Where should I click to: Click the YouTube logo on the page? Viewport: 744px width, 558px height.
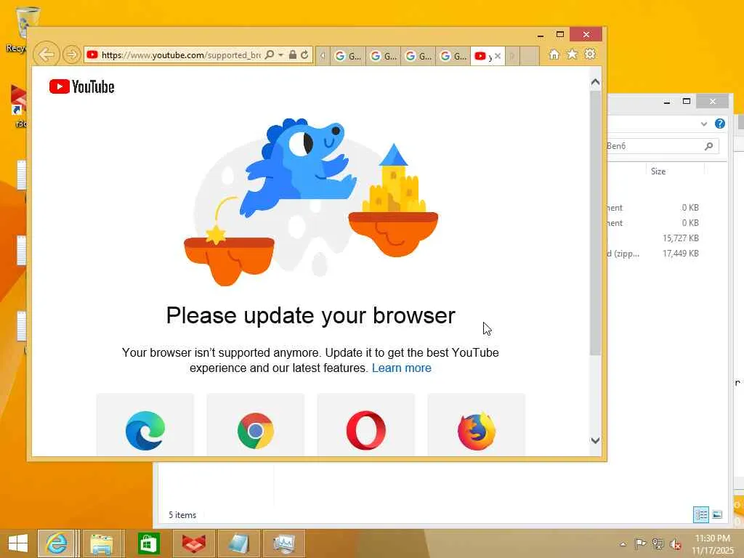pos(81,87)
